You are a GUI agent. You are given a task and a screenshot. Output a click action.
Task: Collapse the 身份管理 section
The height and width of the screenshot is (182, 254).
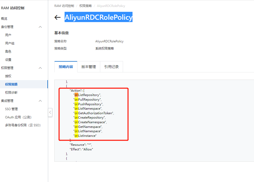pyautogui.click(x=40, y=27)
